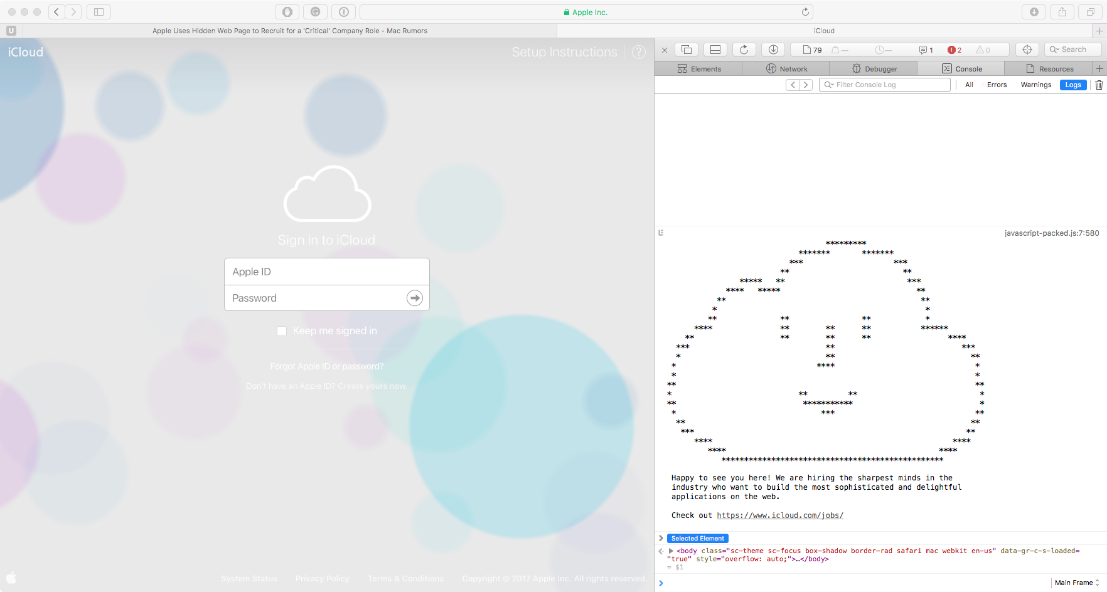Go back using Safari's back arrow

coord(56,12)
